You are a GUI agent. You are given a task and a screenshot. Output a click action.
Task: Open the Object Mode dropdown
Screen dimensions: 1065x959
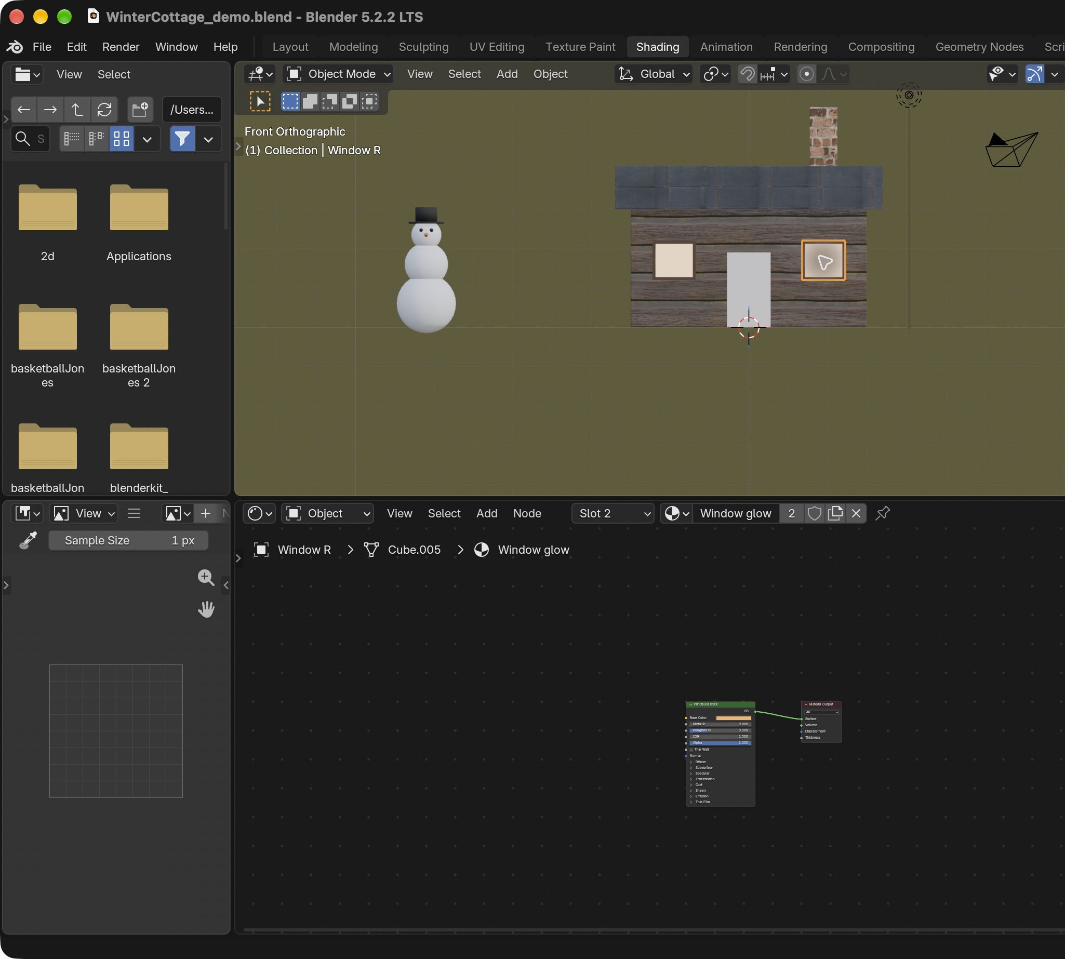(x=338, y=74)
